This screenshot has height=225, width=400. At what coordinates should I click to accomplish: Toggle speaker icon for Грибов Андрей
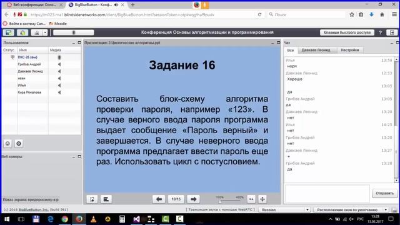click(59, 64)
